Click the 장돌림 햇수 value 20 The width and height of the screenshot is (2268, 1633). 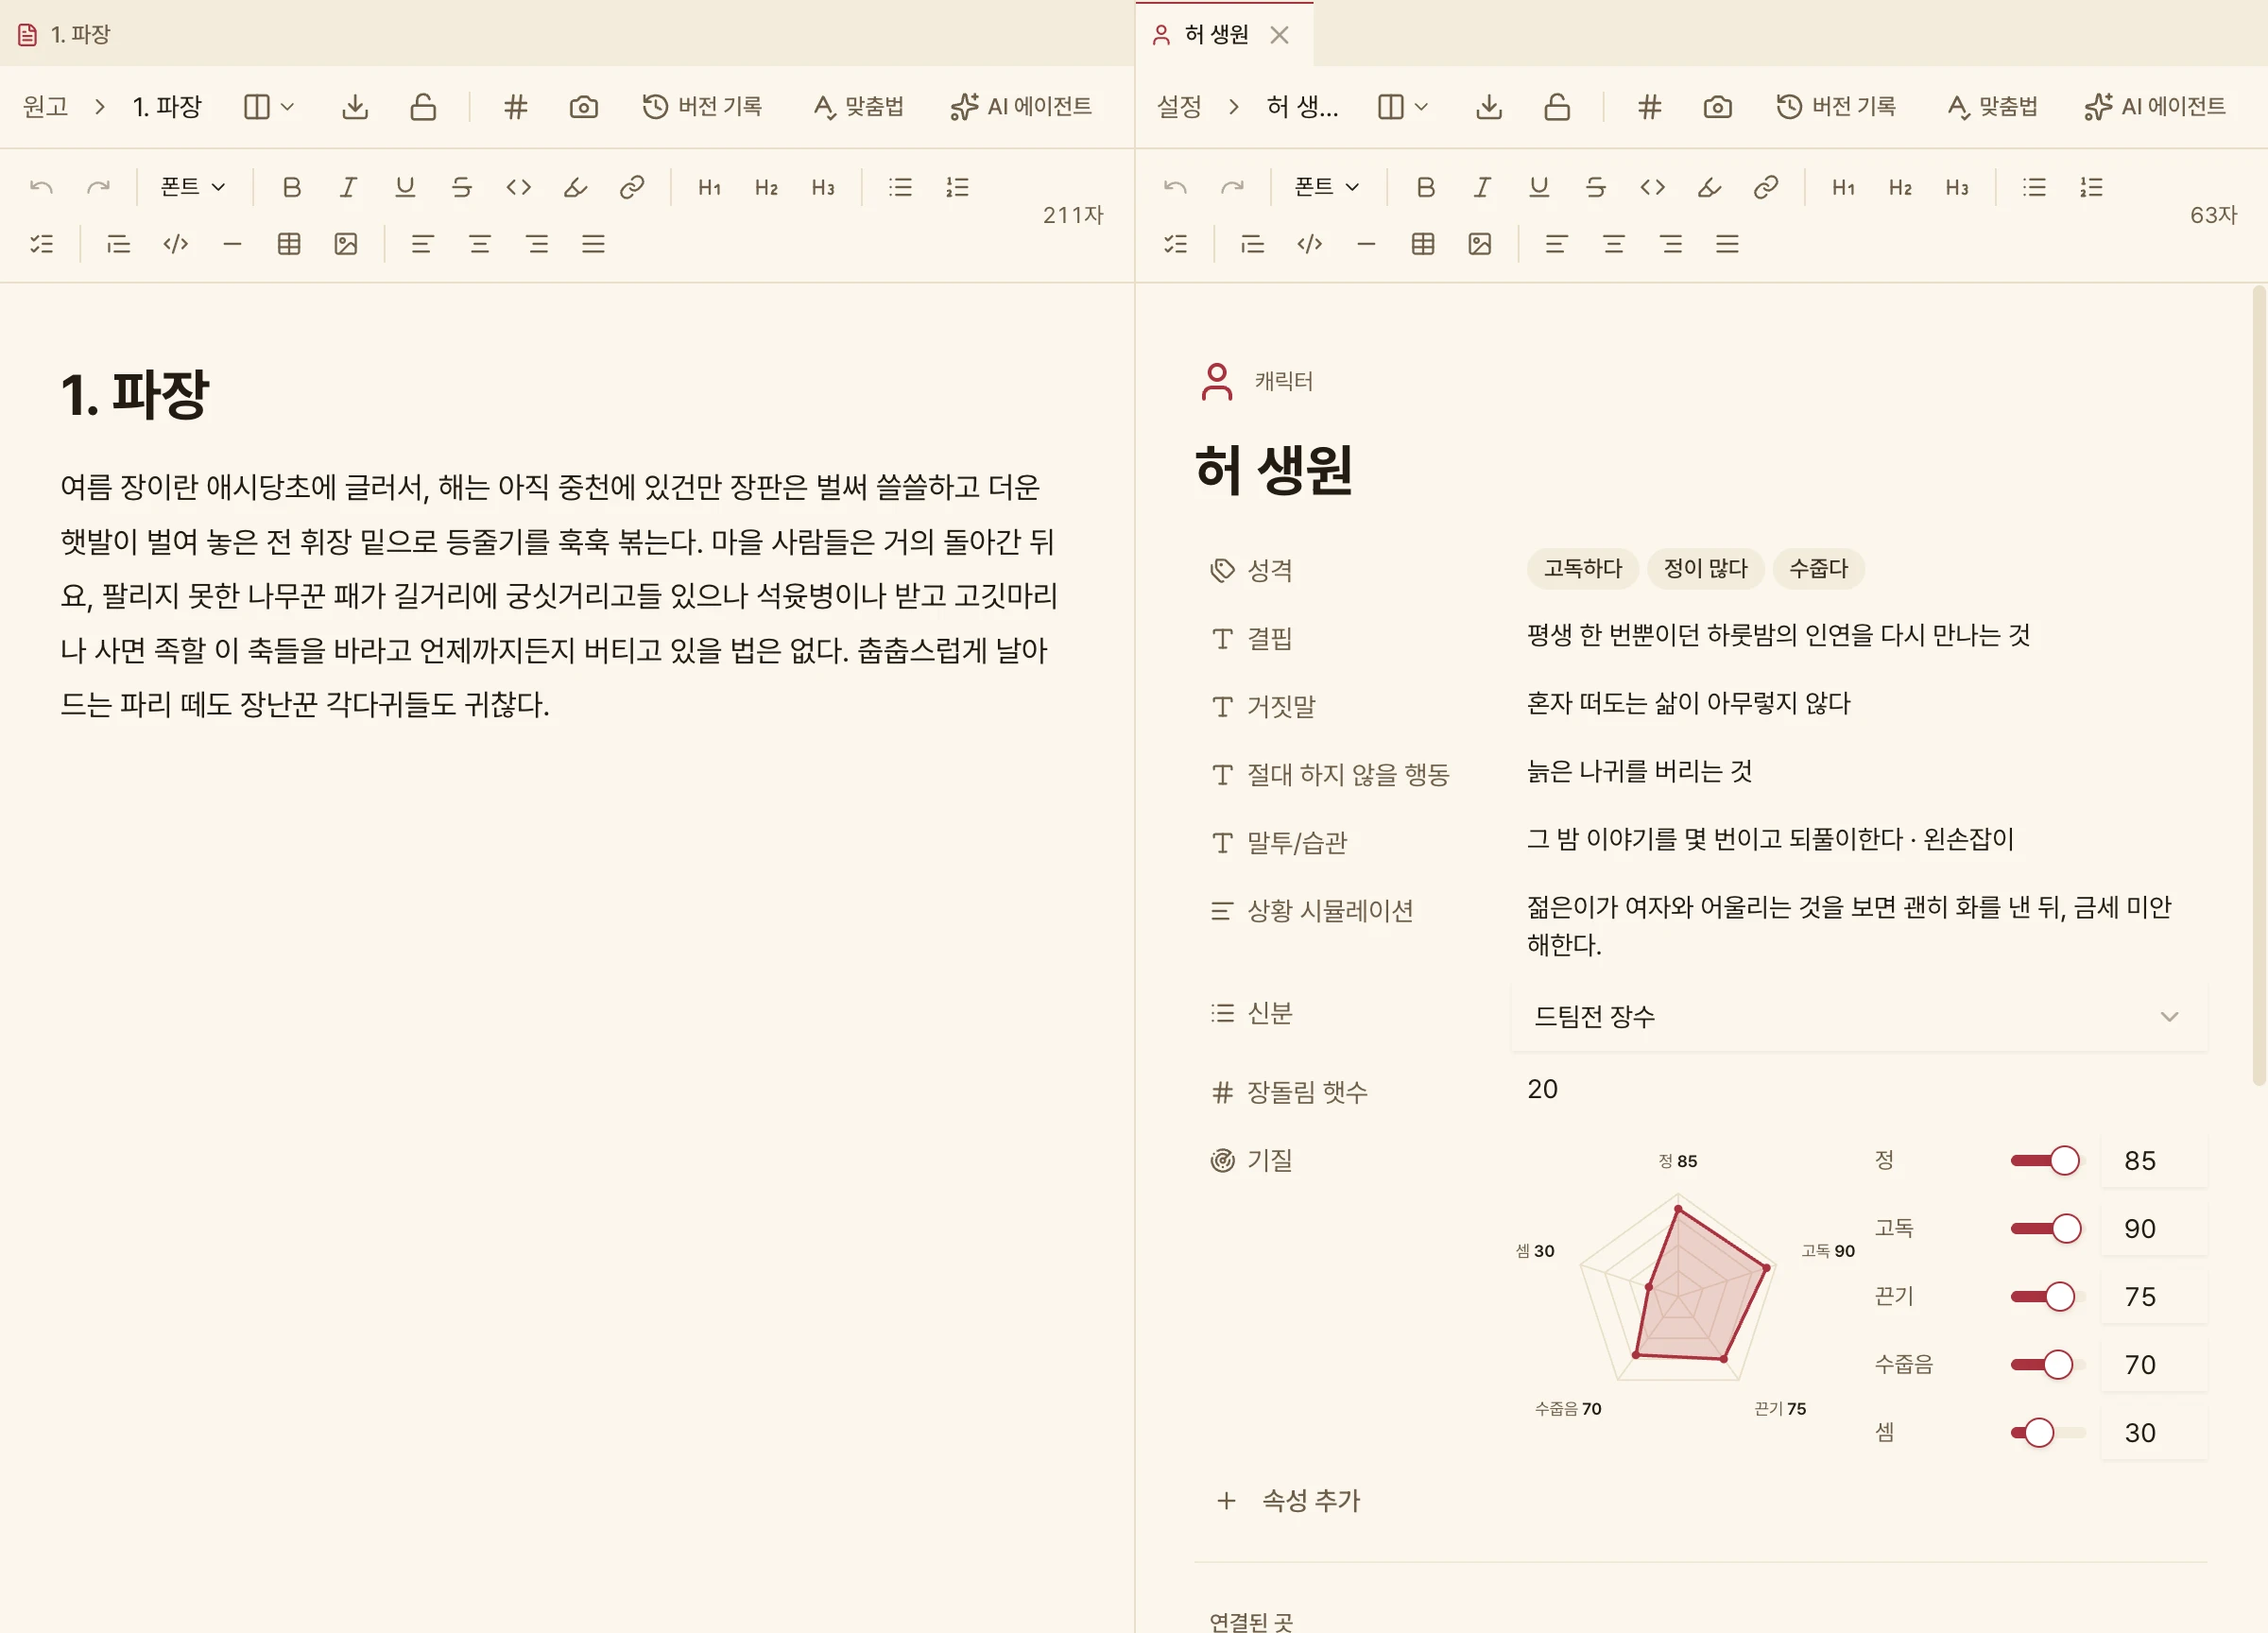1542,1089
